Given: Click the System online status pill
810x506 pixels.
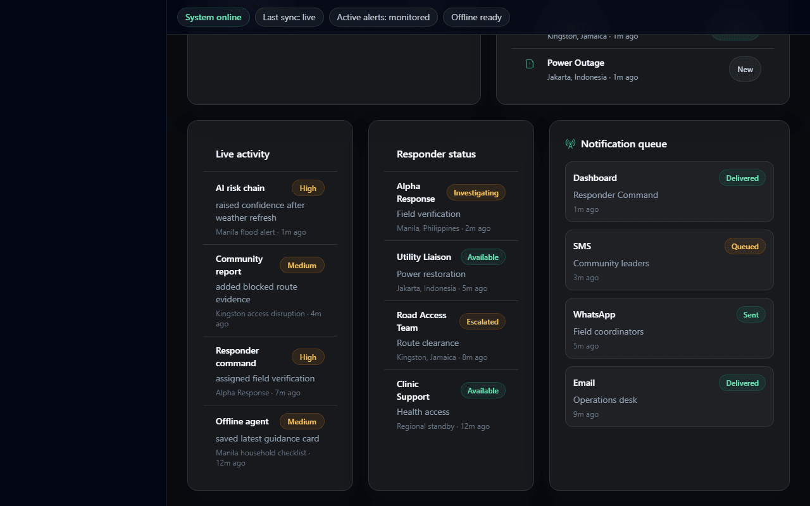Looking at the screenshot, I should click(213, 17).
